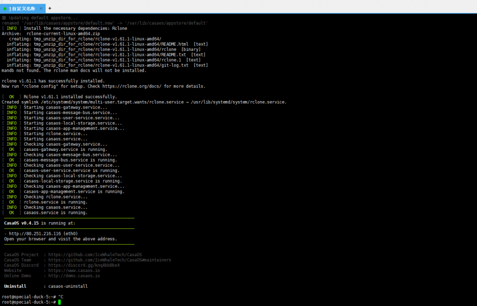Click the 'Rclone v1.61.1 installed successfully' line
Viewport: 477px width, 306px height.
coord(70,97)
